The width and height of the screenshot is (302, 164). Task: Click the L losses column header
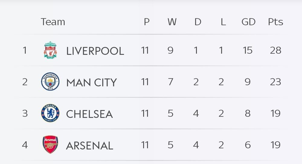(x=223, y=22)
